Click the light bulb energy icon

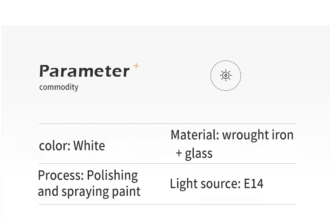coord(226,75)
